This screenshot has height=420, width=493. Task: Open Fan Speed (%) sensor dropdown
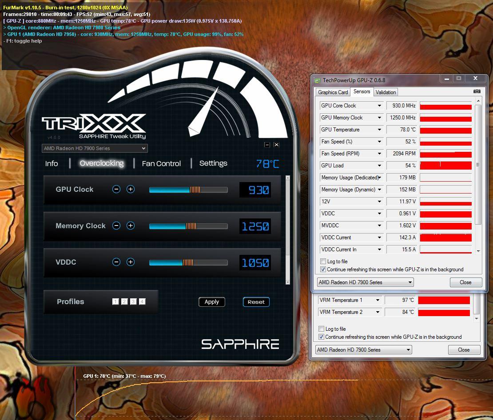pos(379,142)
